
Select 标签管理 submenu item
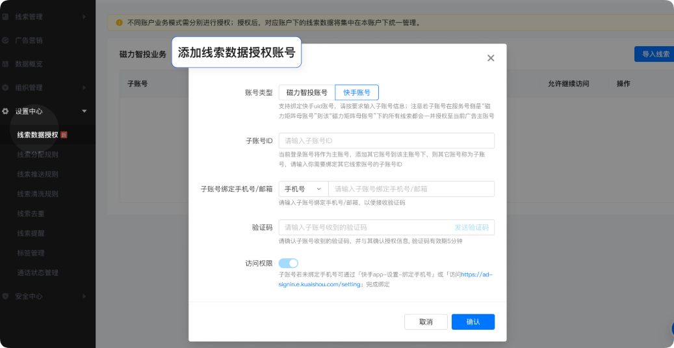click(31, 253)
